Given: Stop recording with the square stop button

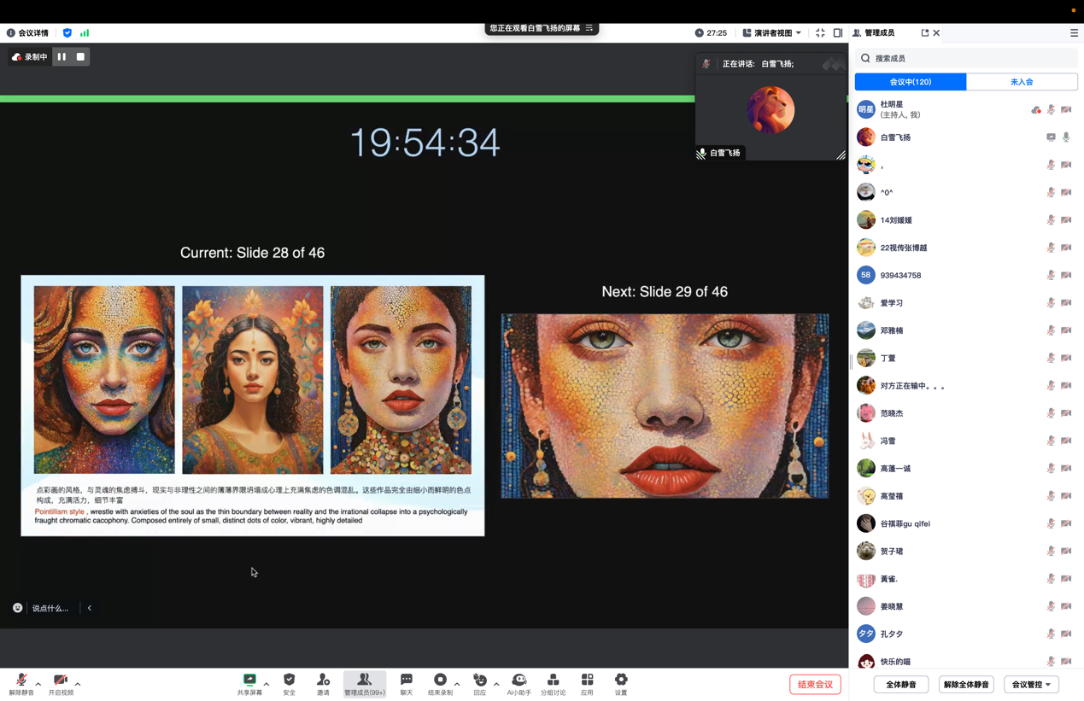Looking at the screenshot, I should 80,57.
